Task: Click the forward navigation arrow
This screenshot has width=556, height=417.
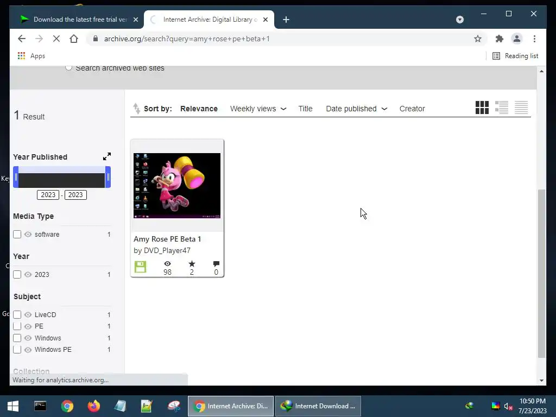Action: [39, 39]
